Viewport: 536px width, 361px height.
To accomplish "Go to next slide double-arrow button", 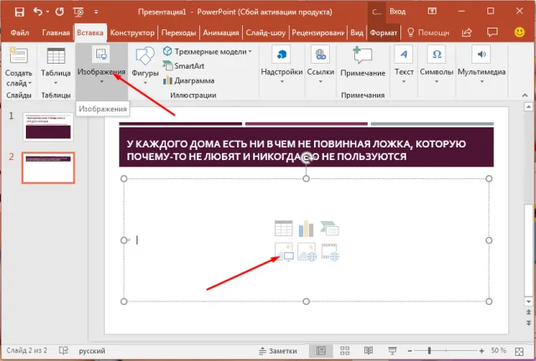I will (x=528, y=322).
